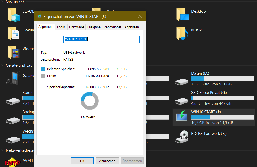Click the Desktop folder label
Viewport: 257px width, 167px height.
click(198, 11)
